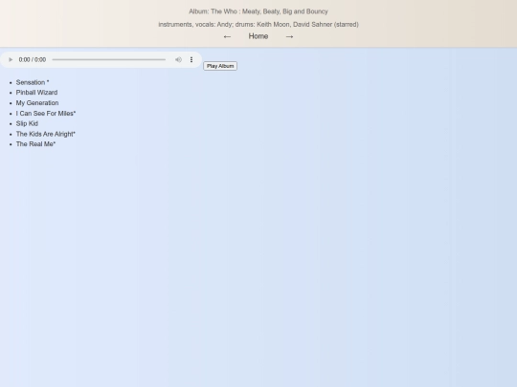Image resolution: width=517 pixels, height=387 pixels.
Task: Select the song The Kids Are Alright*
Action: (x=46, y=134)
